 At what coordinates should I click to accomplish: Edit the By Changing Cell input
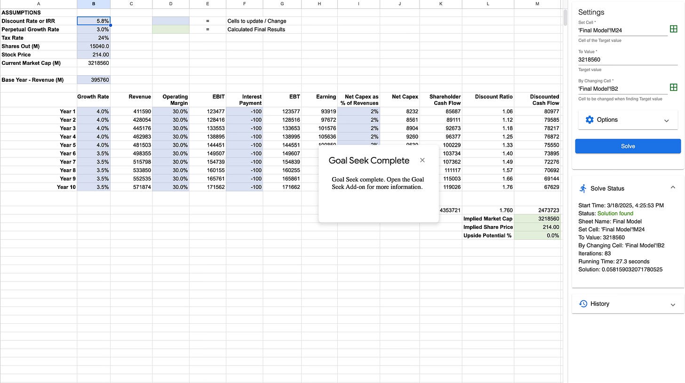[x=622, y=89]
